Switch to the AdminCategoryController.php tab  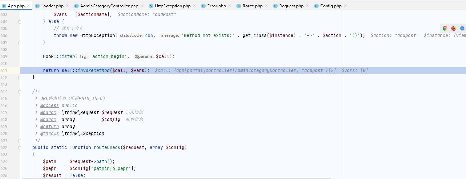(x=110, y=6)
